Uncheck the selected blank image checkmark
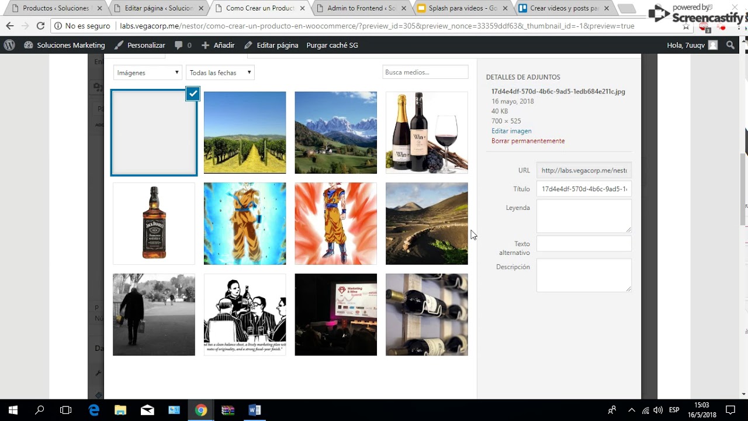 (192, 94)
